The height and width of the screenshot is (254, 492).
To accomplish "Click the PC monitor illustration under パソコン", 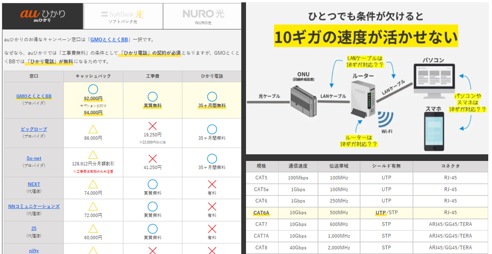I will [x=434, y=81].
